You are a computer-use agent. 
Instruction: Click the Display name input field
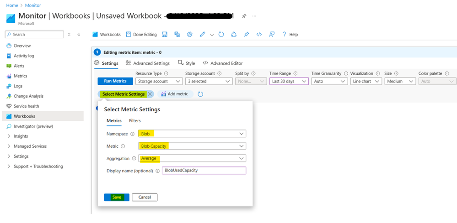[x=204, y=171]
